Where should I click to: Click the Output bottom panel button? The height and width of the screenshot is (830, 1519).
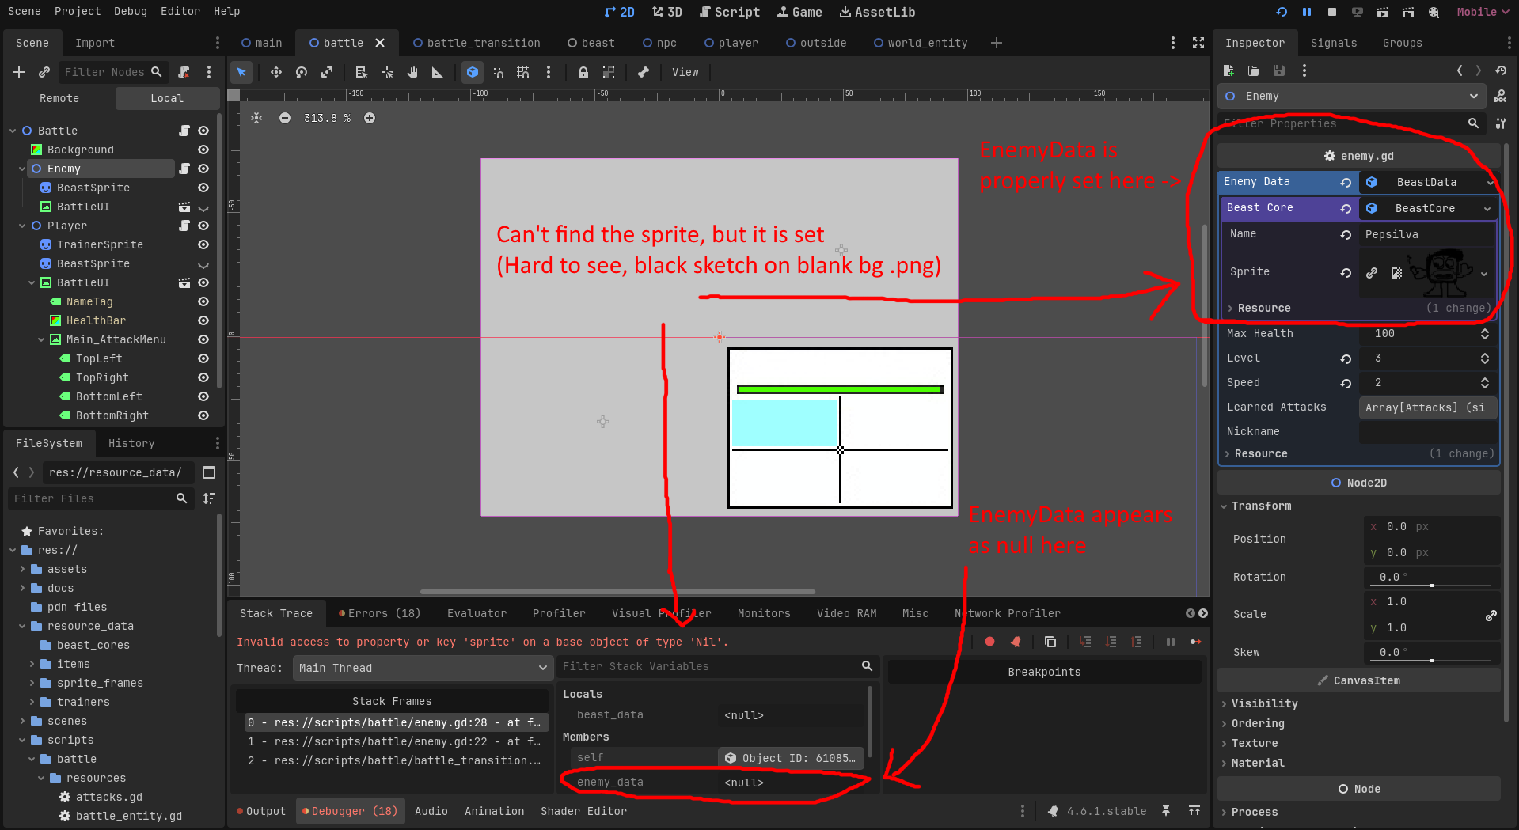261,811
